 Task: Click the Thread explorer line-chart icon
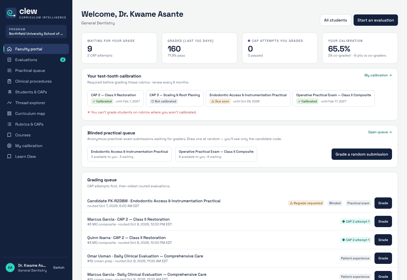click(9, 103)
